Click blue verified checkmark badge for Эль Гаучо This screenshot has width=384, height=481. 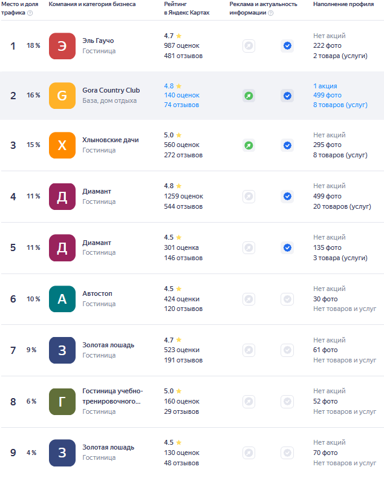[x=287, y=46]
